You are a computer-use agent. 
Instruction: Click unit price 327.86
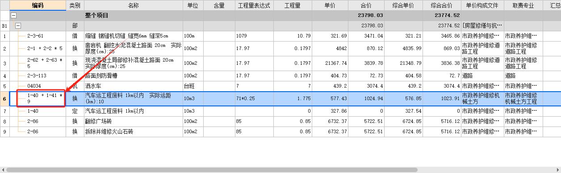tap(330, 111)
